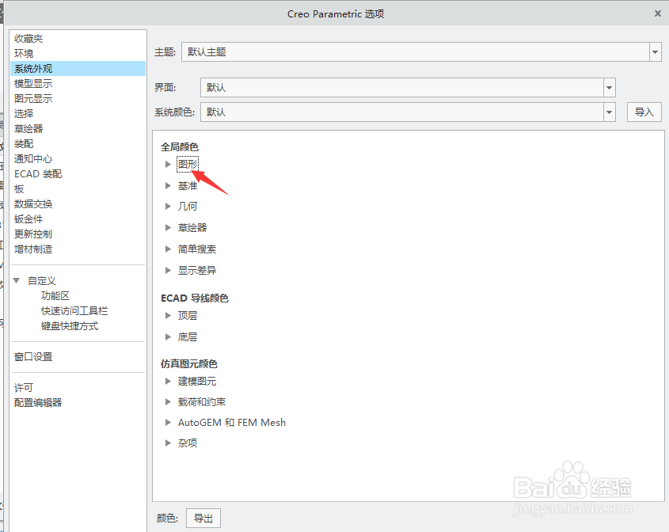669x532 pixels.
Task: Expand the 简单搜索 color group
Action: pos(168,249)
